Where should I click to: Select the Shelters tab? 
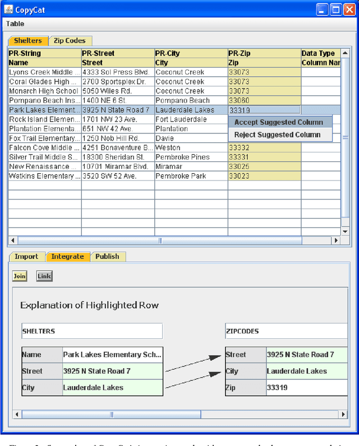(x=27, y=40)
